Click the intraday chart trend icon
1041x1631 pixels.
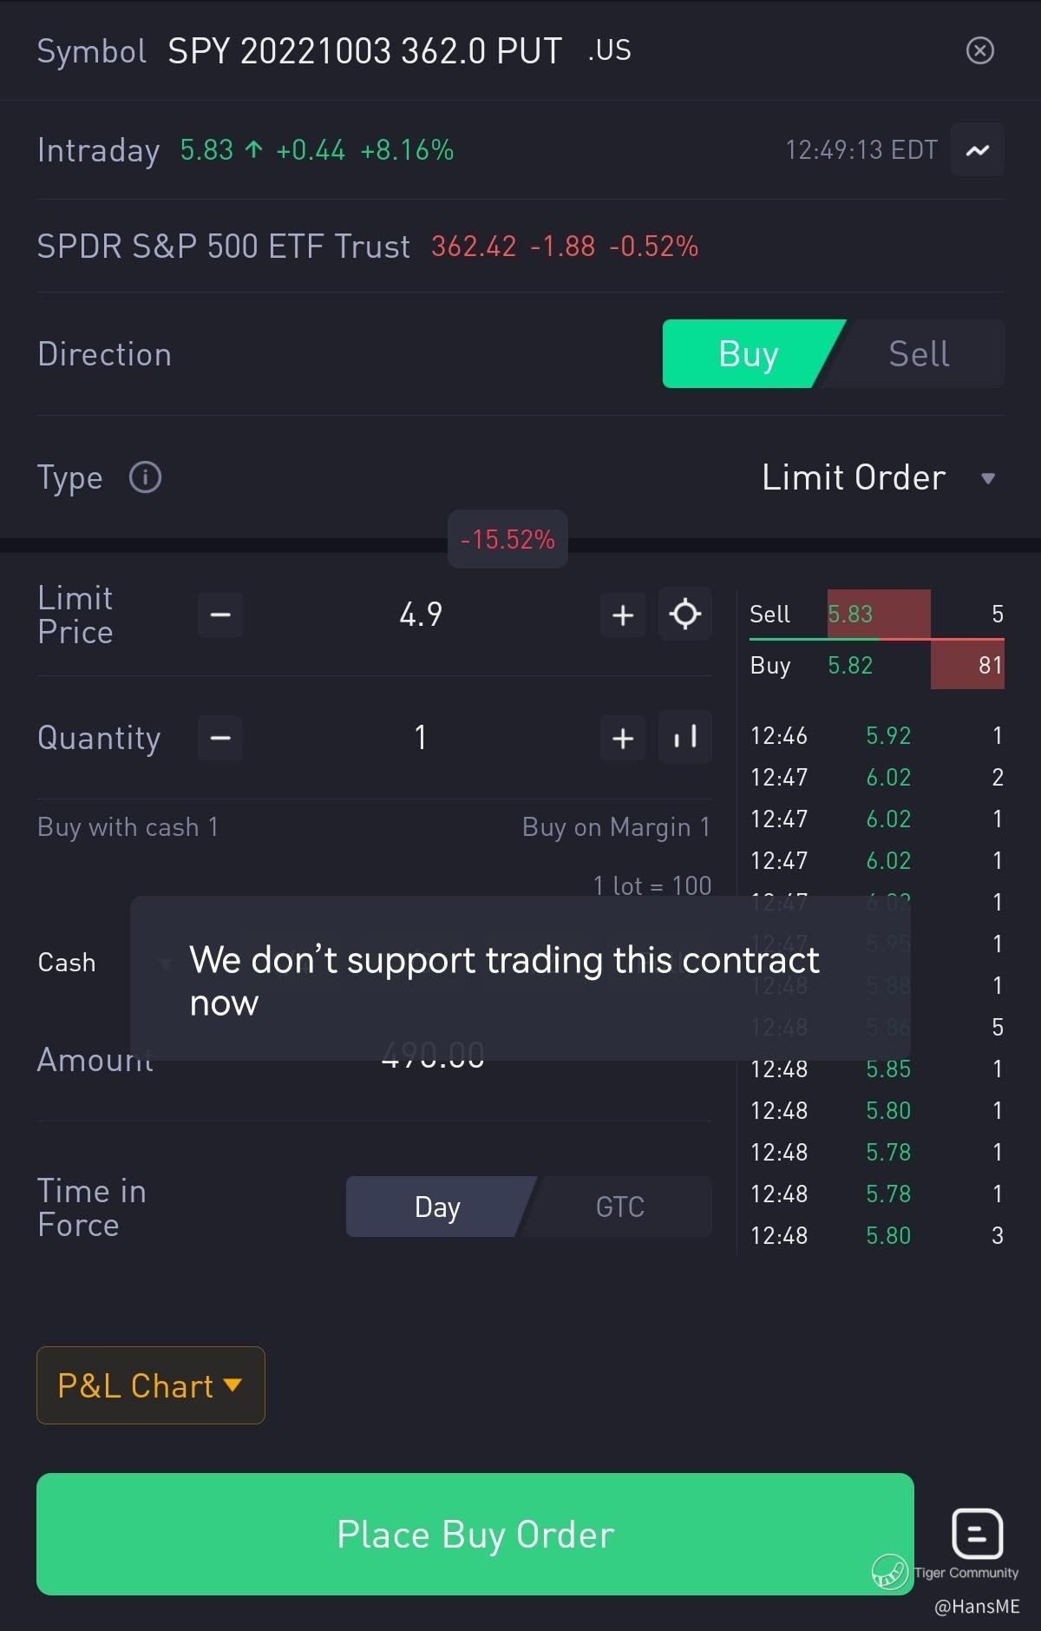(x=978, y=150)
